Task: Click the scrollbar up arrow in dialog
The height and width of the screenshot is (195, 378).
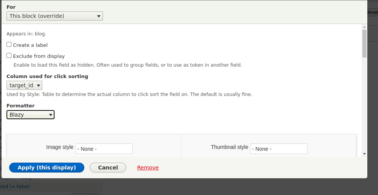Action: point(364,27)
